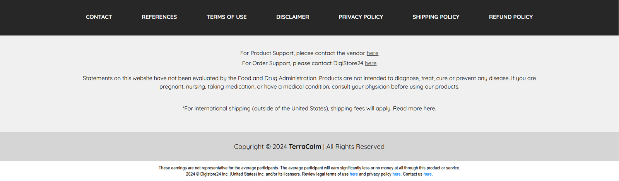Select the DISCLAIMER footer link

292,17
